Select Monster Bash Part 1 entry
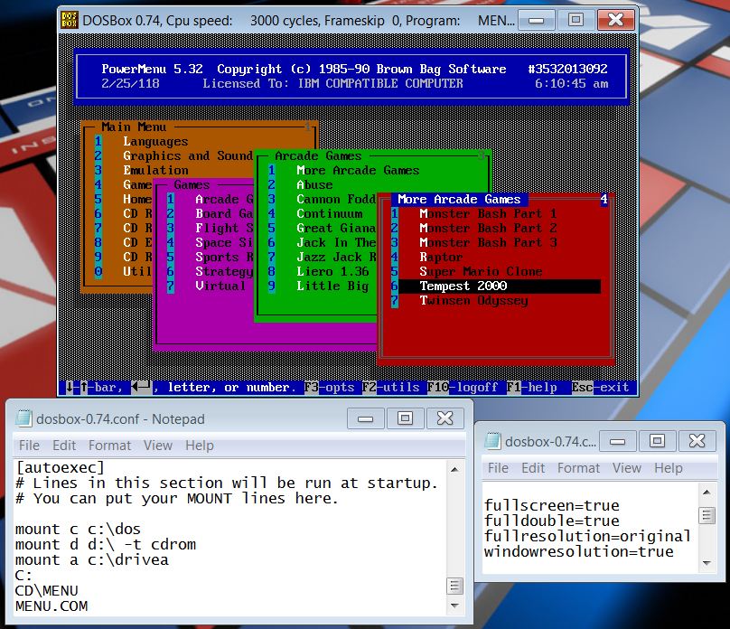 pyautogui.click(x=488, y=213)
